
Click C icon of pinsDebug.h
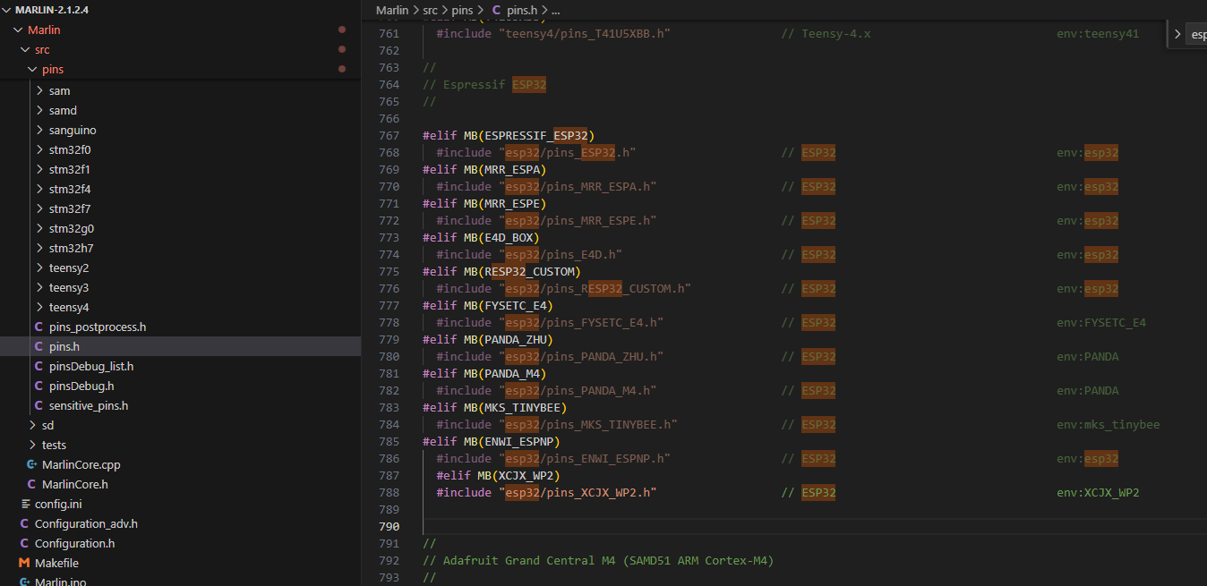pyautogui.click(x=39, y=386)
